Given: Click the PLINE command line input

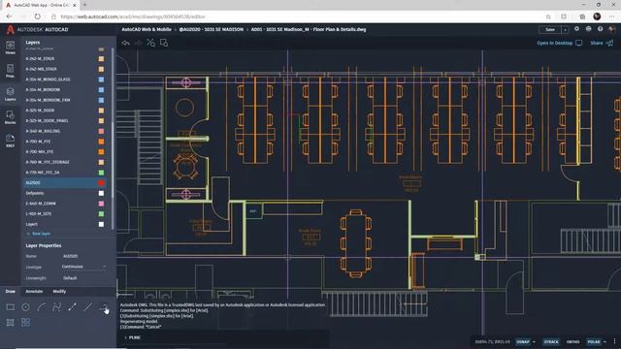Looking at the screenshot, I should [x=226, y=337].
